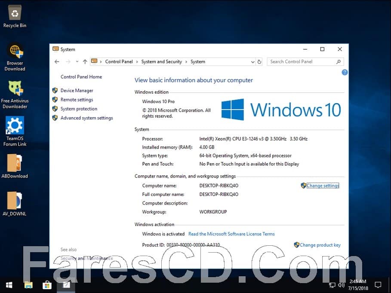Select the AV_DOWNL desktop folder
The width and height of the screenshot is (391, 293).
[x=15, y=204]
